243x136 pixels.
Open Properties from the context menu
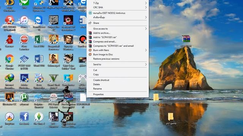[x=118, y=94]
